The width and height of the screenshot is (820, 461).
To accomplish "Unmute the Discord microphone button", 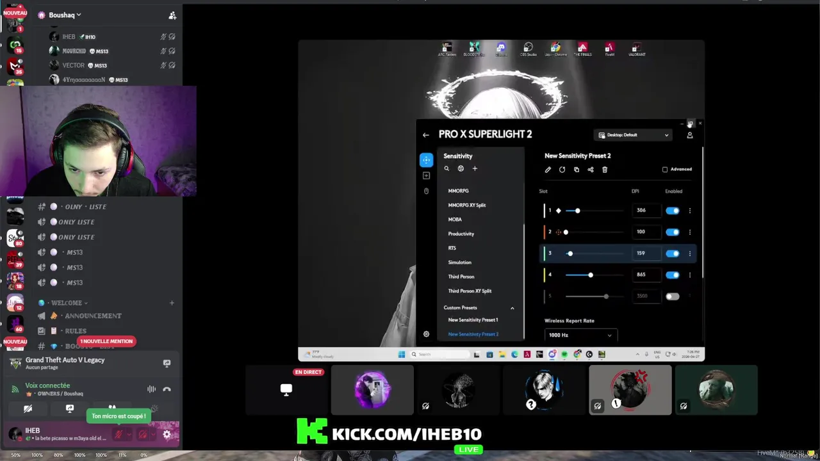I will point(118,435).
